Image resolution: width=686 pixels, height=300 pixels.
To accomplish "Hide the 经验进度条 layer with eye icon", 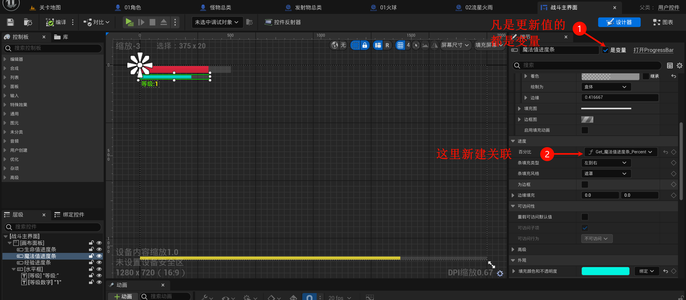I will click(99, 263).
